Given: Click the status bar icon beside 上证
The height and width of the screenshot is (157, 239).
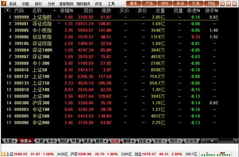Looking at the screenshot, I should click(3, 154).
